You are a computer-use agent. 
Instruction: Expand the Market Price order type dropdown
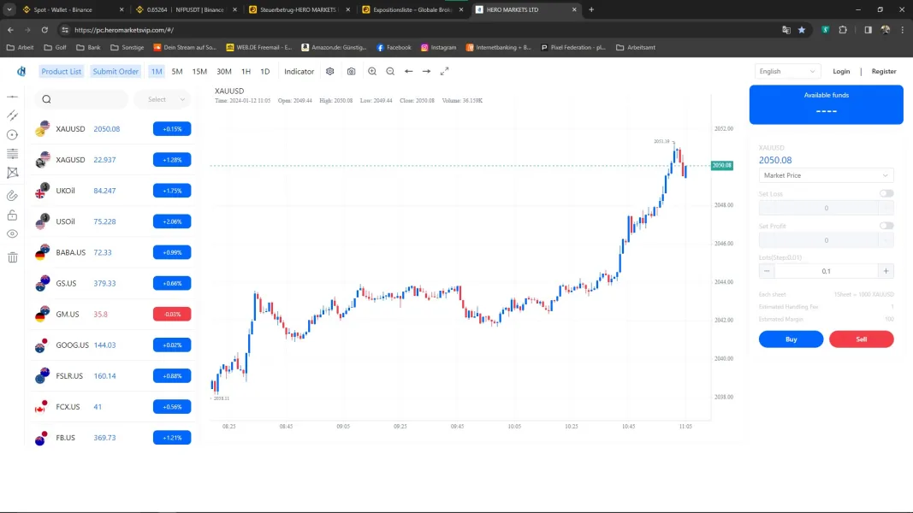pos(826,175)
